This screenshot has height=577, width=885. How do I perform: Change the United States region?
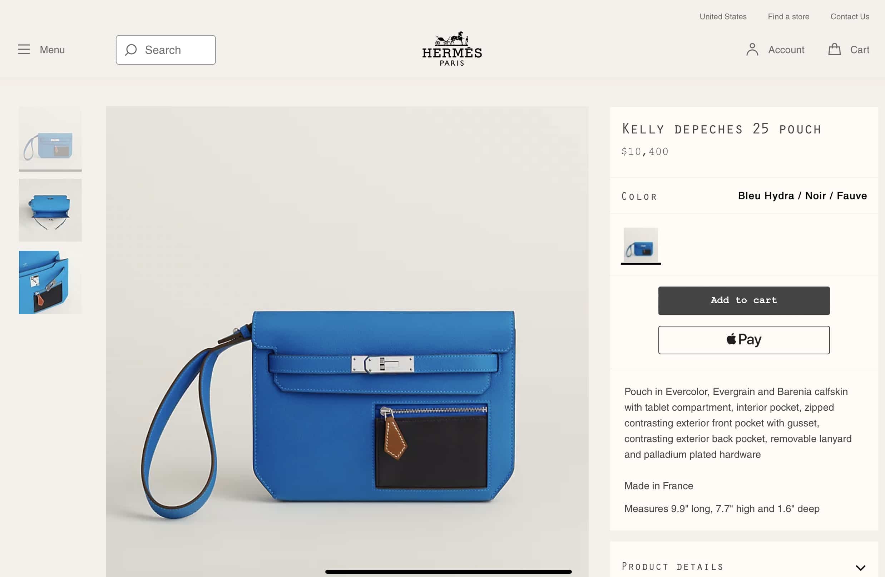[723, 17]
